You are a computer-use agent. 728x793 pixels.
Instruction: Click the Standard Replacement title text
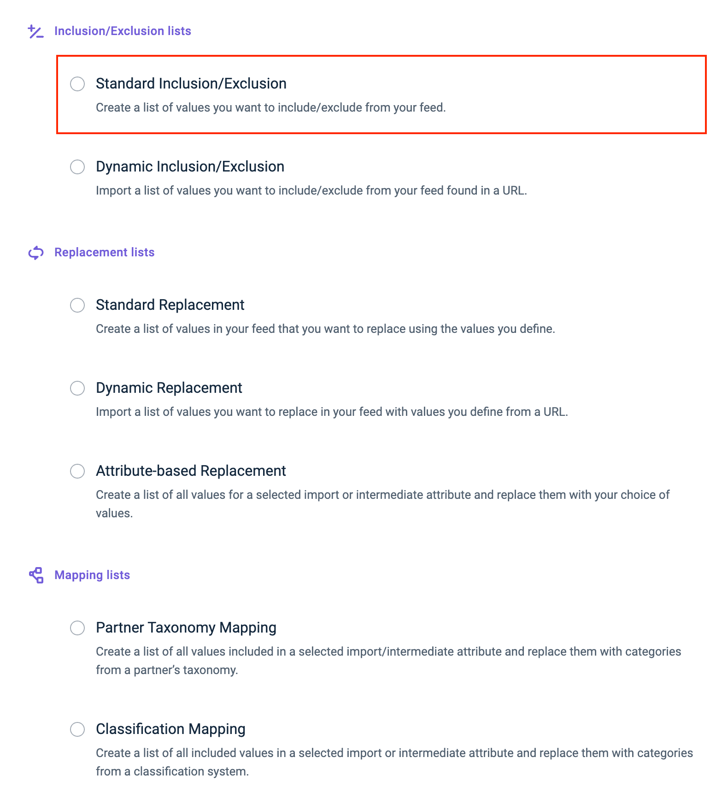[170, 305]
